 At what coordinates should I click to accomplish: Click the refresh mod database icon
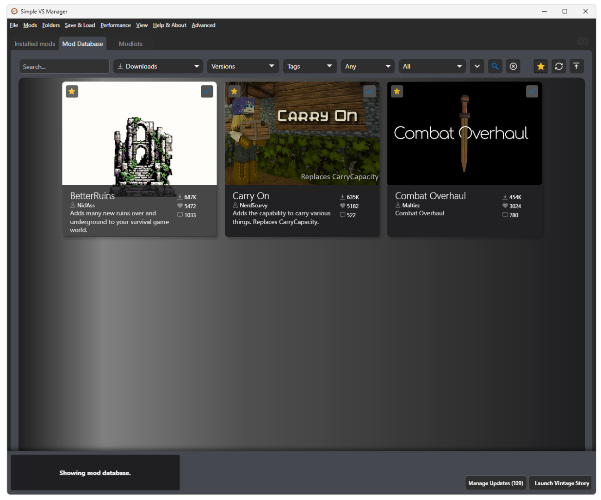tap(558, 66)
